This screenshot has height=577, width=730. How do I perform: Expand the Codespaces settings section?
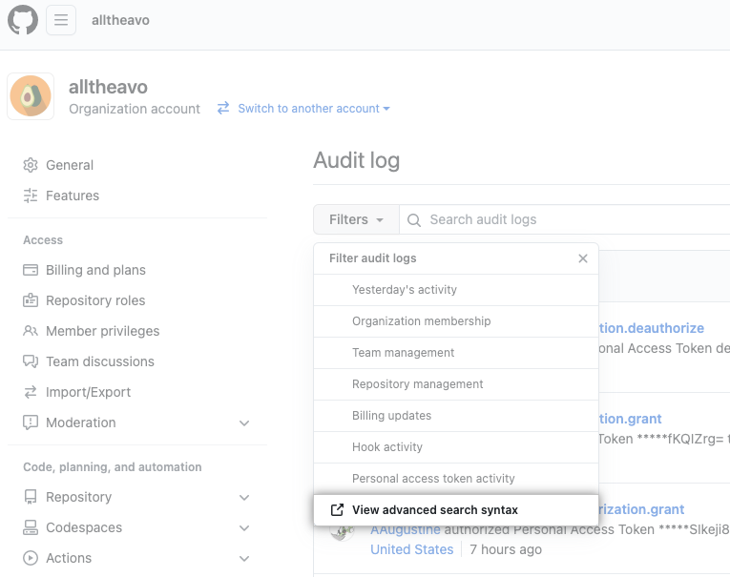click(244, 527)
